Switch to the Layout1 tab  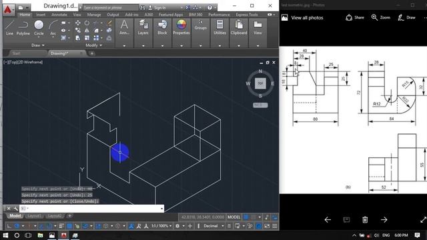pyautogui.click(x=34, y=216)
